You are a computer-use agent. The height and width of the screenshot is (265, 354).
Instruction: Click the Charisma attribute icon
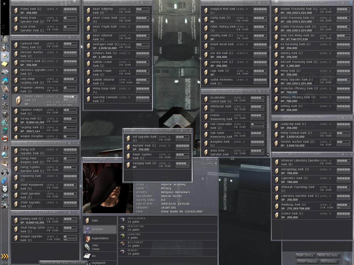coord(123,236)
